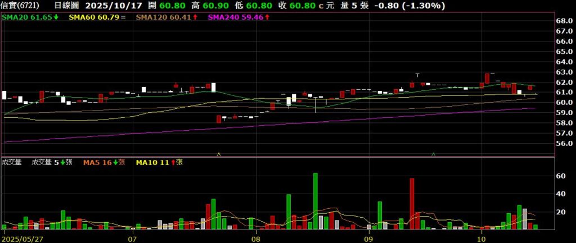Screen dimensions: 576x243
Task: Click the 信實(6721) stock name
Action: pos(20,6)
